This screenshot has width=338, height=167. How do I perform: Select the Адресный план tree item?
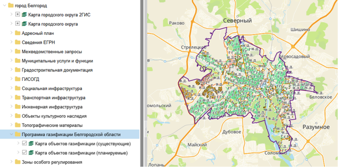(x=38, y=33)
